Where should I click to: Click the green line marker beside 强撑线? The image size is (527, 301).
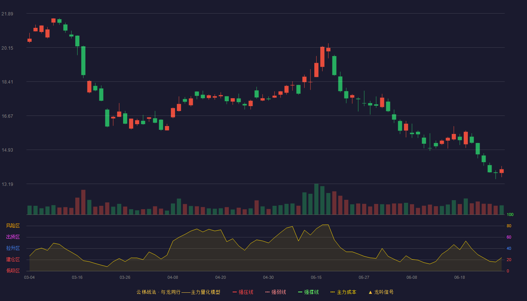coord(300,292)
